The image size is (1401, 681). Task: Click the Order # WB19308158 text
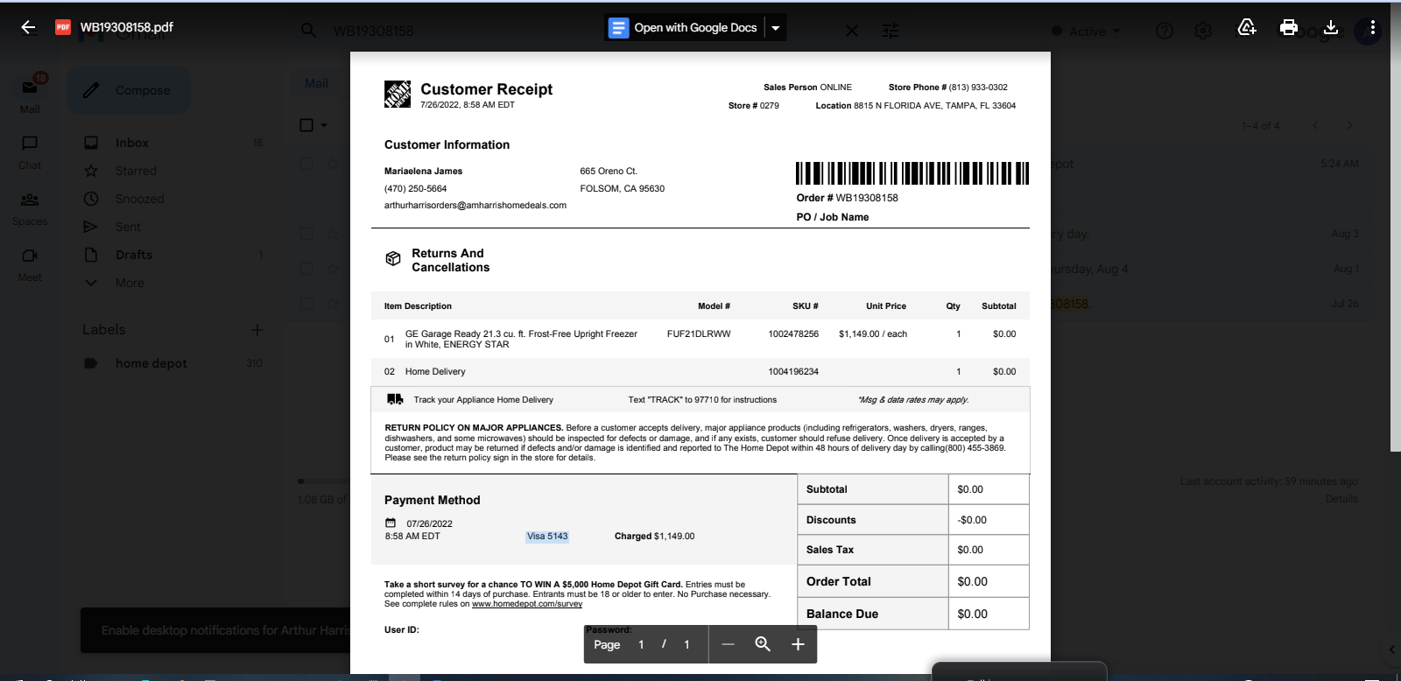click(847, 198)
